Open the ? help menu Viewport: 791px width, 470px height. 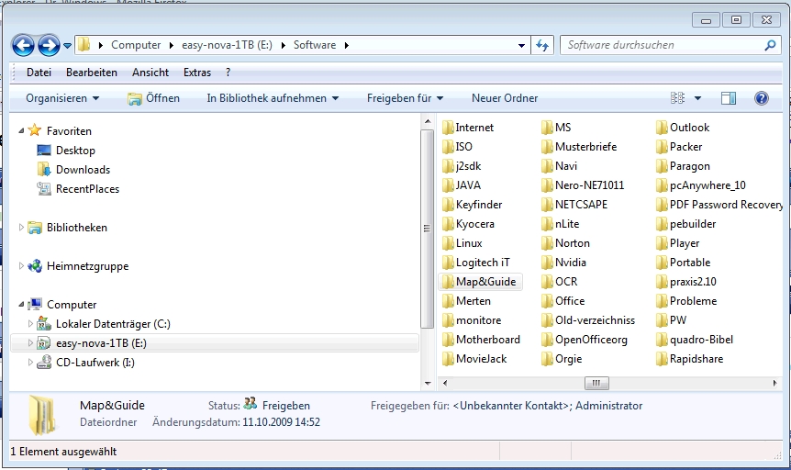click(x=228, y=73)
